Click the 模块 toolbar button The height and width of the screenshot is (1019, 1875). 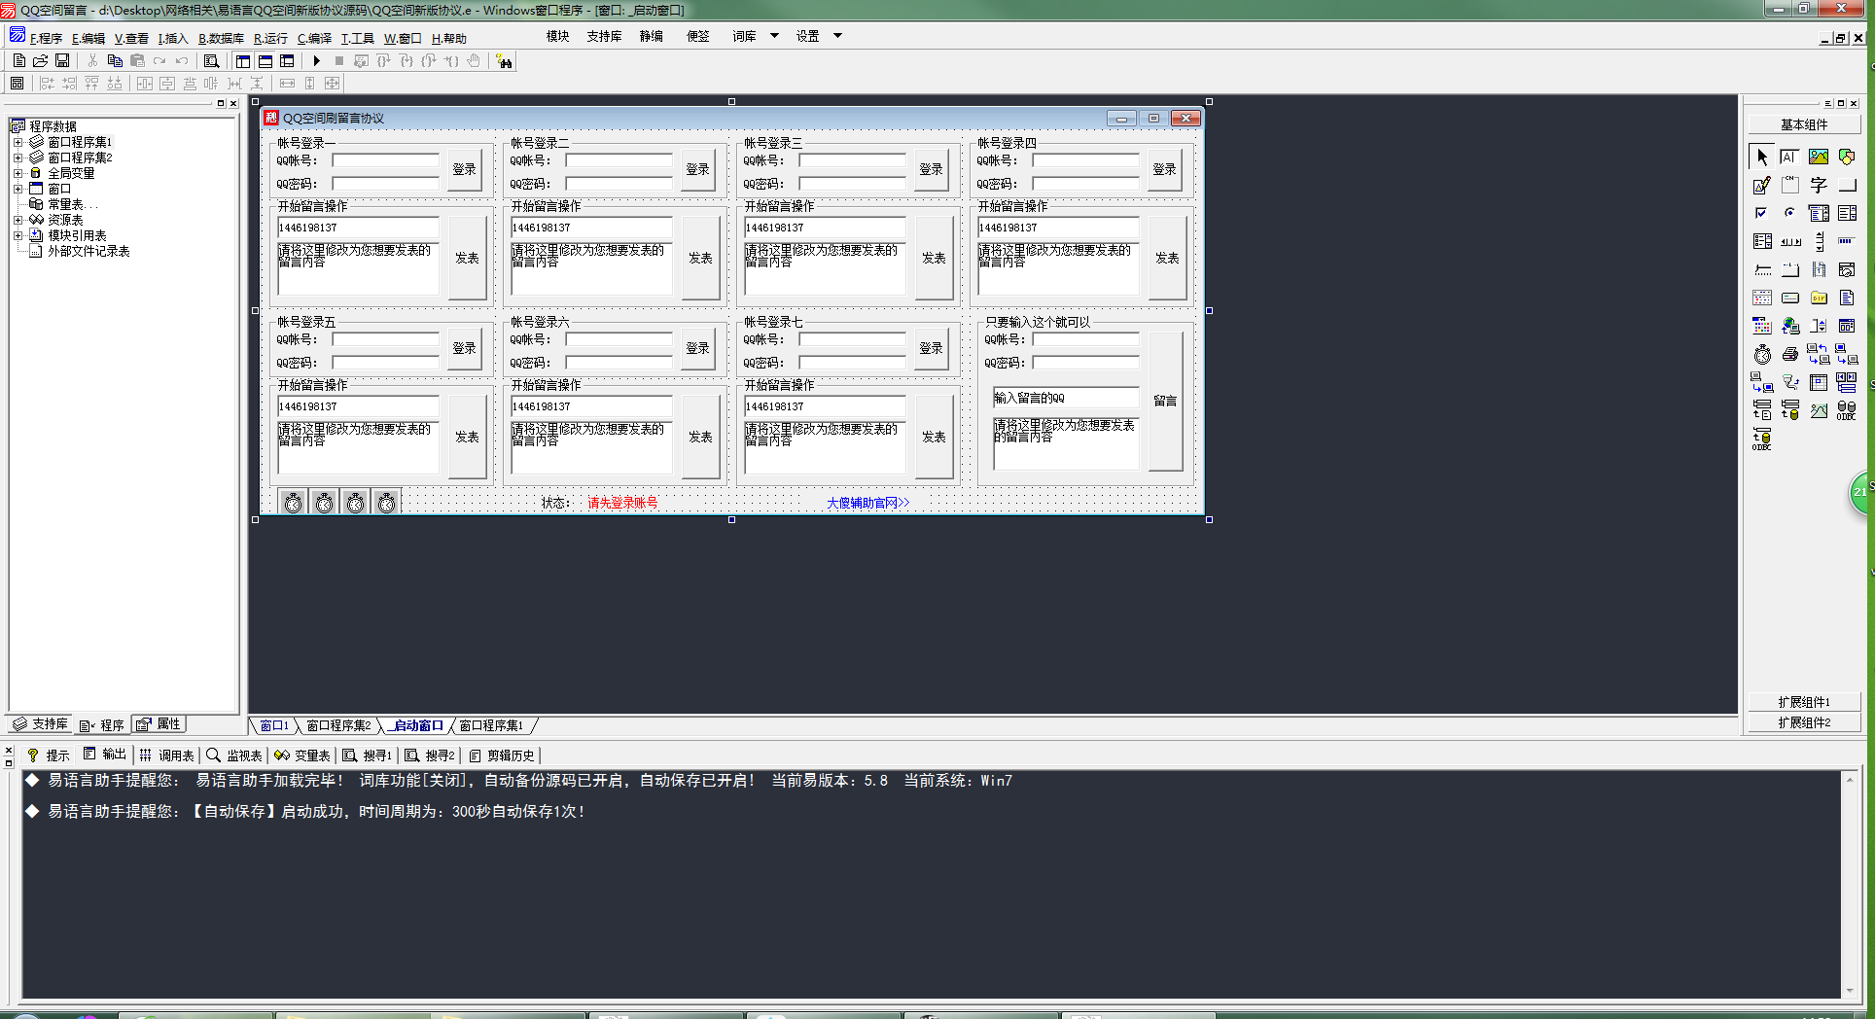(x=557, y=36)
